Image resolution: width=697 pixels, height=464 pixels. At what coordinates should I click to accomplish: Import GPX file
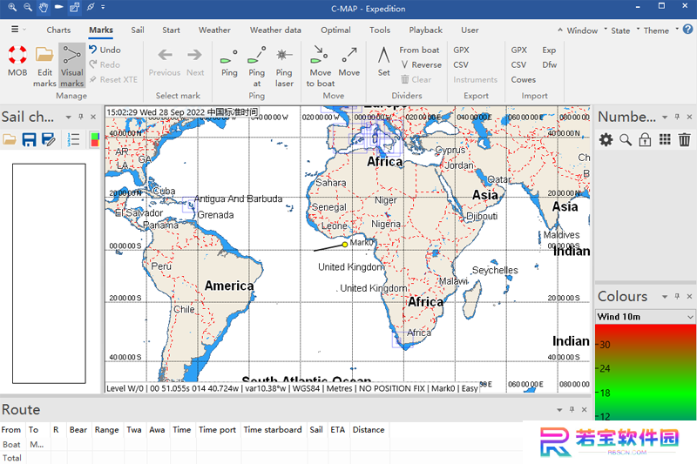tap(518, 50)
